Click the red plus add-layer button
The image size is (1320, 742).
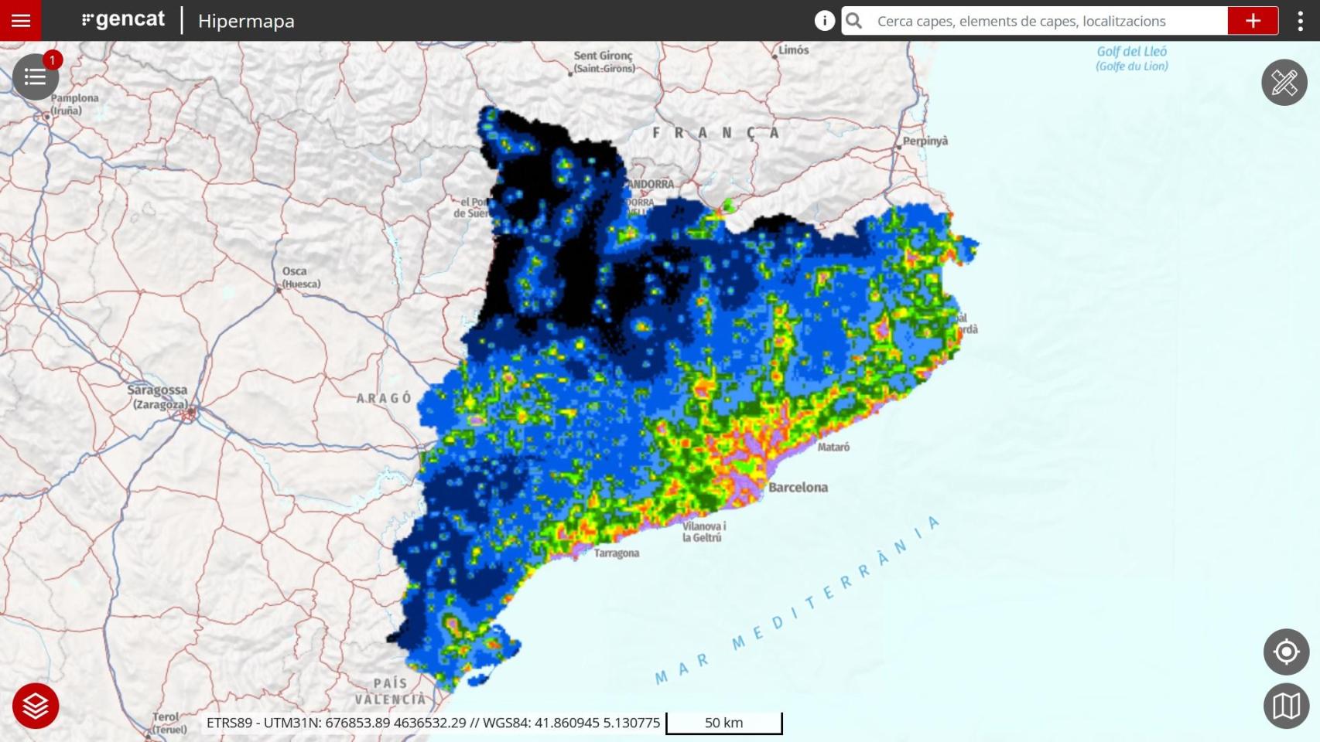[1253, 21]
